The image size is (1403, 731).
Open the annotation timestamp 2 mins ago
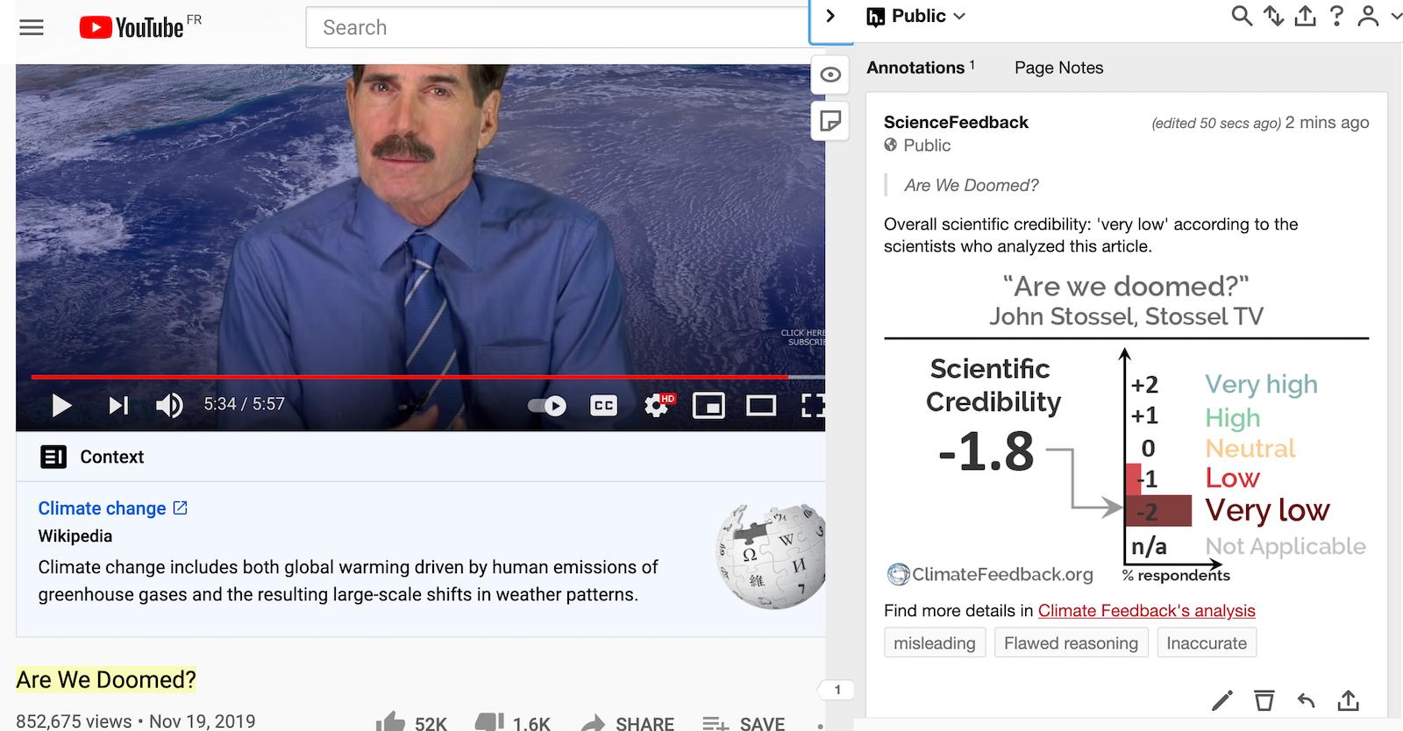point(1327,123)
